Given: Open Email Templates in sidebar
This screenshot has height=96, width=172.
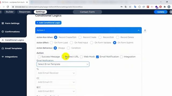Looking at the screenshot, I should (13, 48).
